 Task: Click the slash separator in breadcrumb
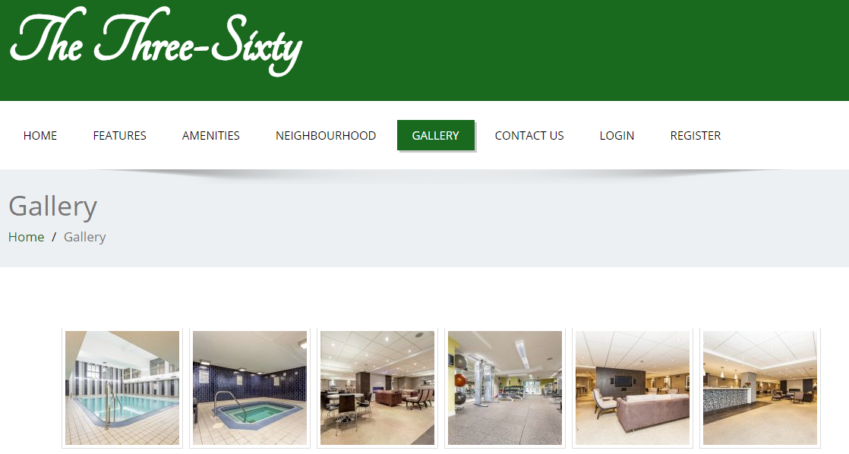tap(54, 237)
